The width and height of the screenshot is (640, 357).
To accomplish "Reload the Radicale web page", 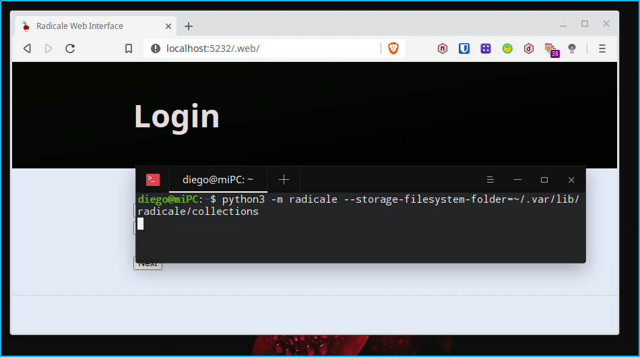I will [x=69, y=48].
